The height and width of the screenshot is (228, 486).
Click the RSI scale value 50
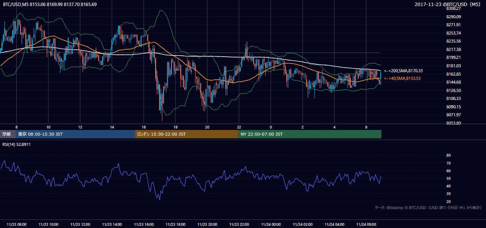click(448, 178)
